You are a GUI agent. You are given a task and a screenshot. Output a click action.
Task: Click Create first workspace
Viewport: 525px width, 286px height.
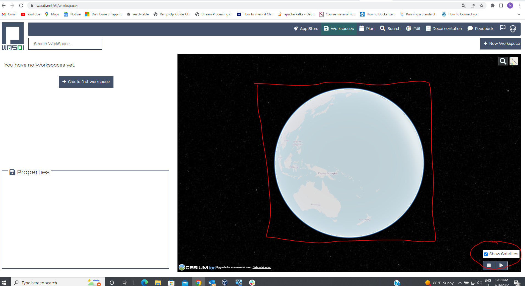tap(86, 82)
